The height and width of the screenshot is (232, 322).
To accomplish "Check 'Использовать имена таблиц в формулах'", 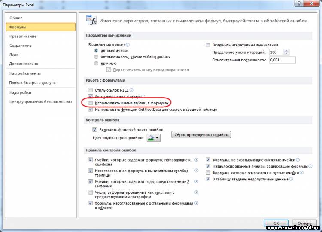I will pos(90,103).
